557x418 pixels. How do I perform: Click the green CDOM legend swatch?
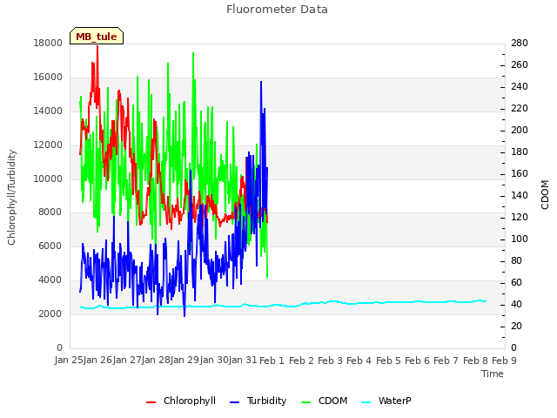pyautogui.click(x=305, y=402)
